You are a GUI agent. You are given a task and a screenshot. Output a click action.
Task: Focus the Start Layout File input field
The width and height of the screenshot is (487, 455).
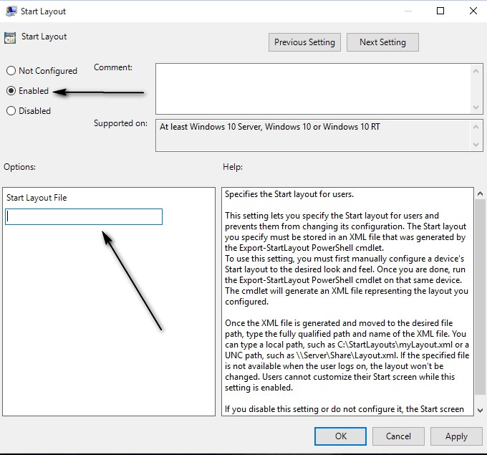[84, 216]
